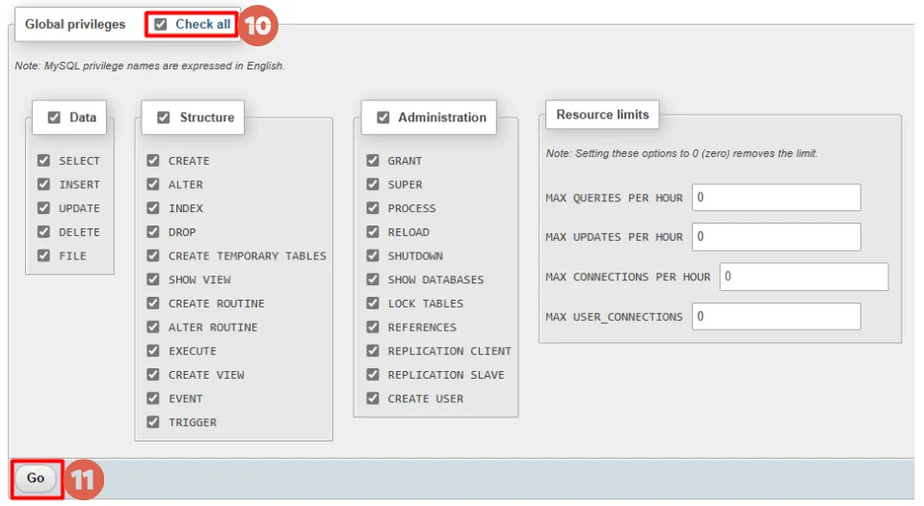
Task: Uncheck the INDEX privilege
Action: click(x=153, y=207)
